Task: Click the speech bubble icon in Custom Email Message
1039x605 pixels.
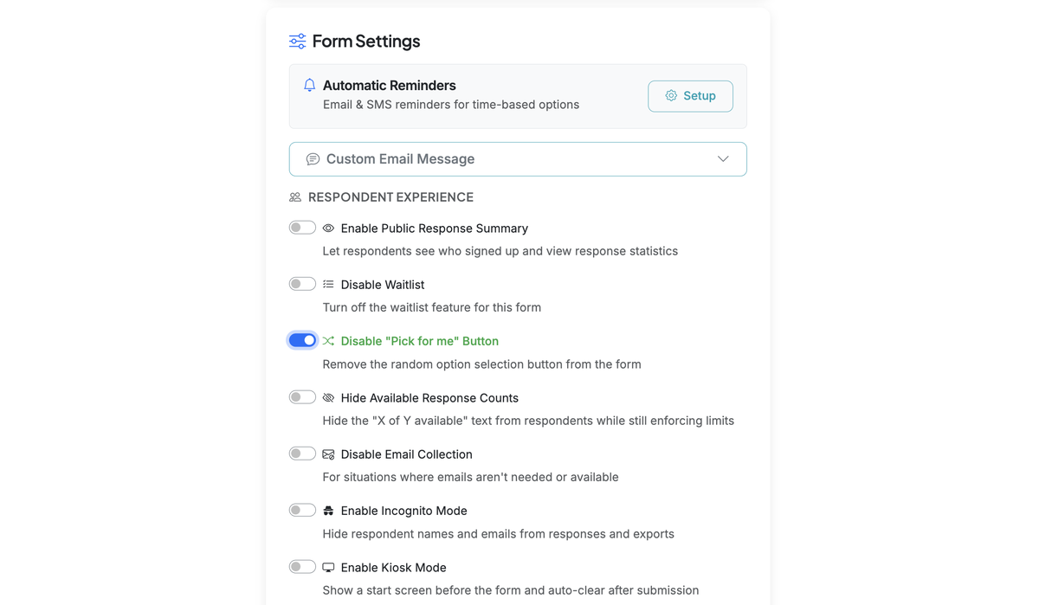Action: pos(312,159)
